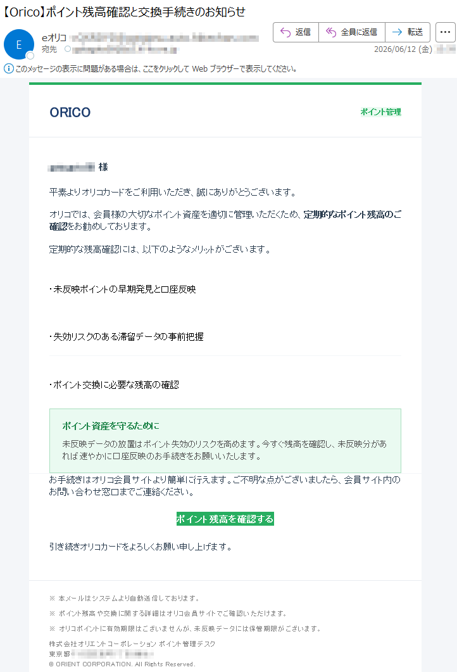Viewport: 457px width, 672px height.
Task: Click the info icon in the message notice bar
Action: click(9, 68)
